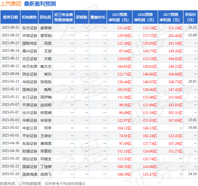Select the 东方证券 institution cell
This screenshot has height=186, width=198.
pyautogui.click(x=30, y=28)
